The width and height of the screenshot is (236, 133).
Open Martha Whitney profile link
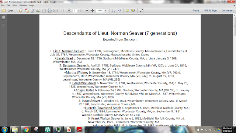coord(77,72)
